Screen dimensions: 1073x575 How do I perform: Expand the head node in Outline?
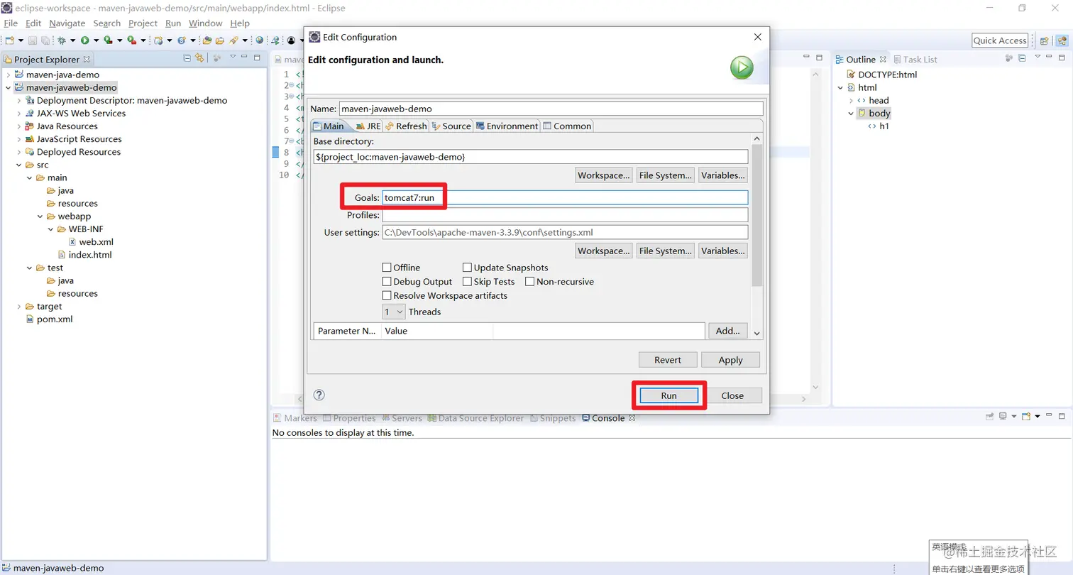click(x=851, y=101)
